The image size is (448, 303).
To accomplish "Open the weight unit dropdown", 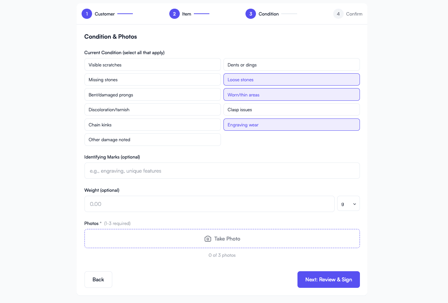I will pyautogui.click(x=348, y=204).
